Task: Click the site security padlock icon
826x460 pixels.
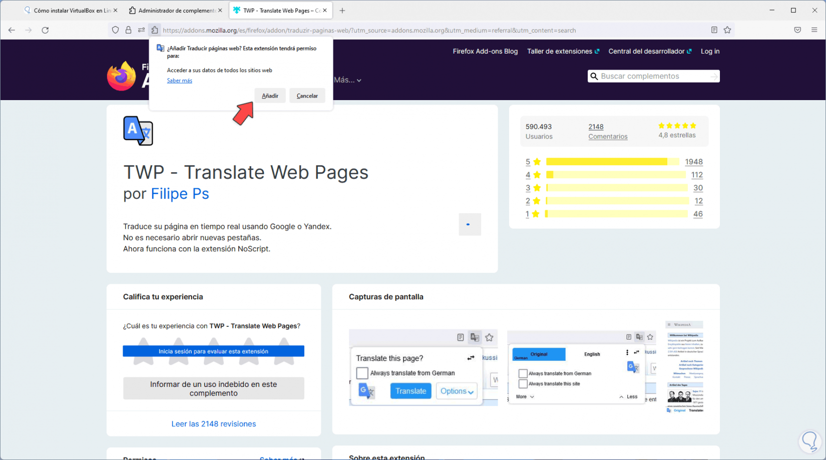Action: [129, 30]
